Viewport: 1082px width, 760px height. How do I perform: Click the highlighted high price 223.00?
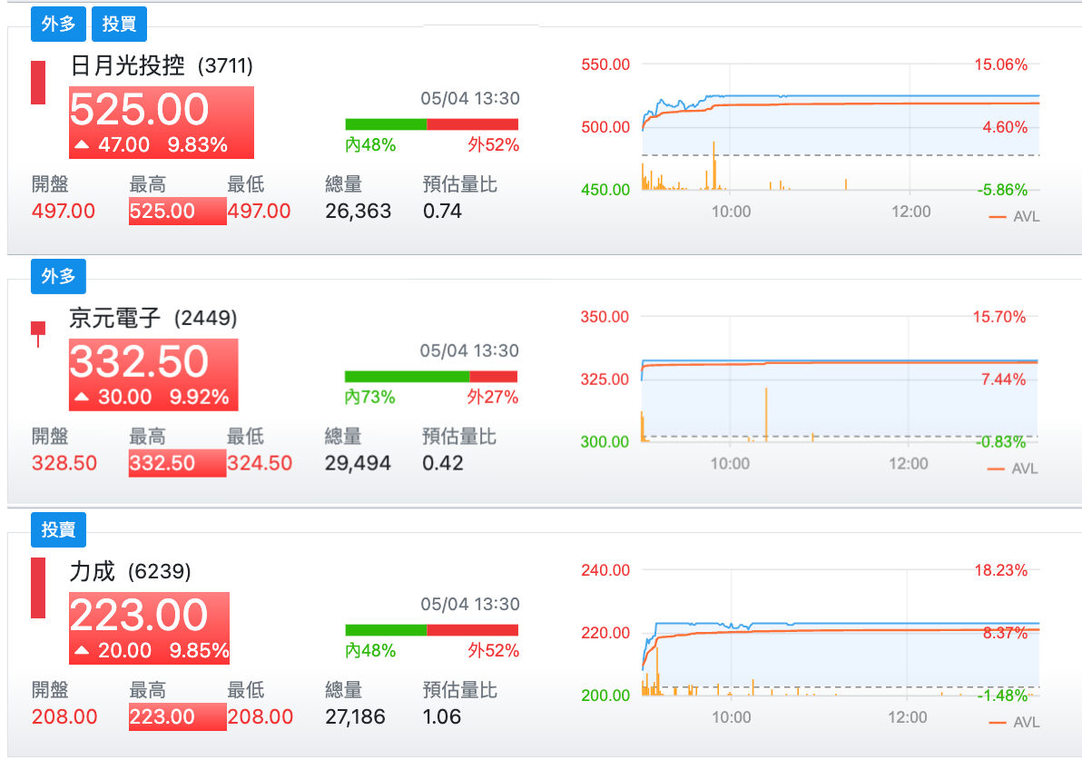coord(177,716)
